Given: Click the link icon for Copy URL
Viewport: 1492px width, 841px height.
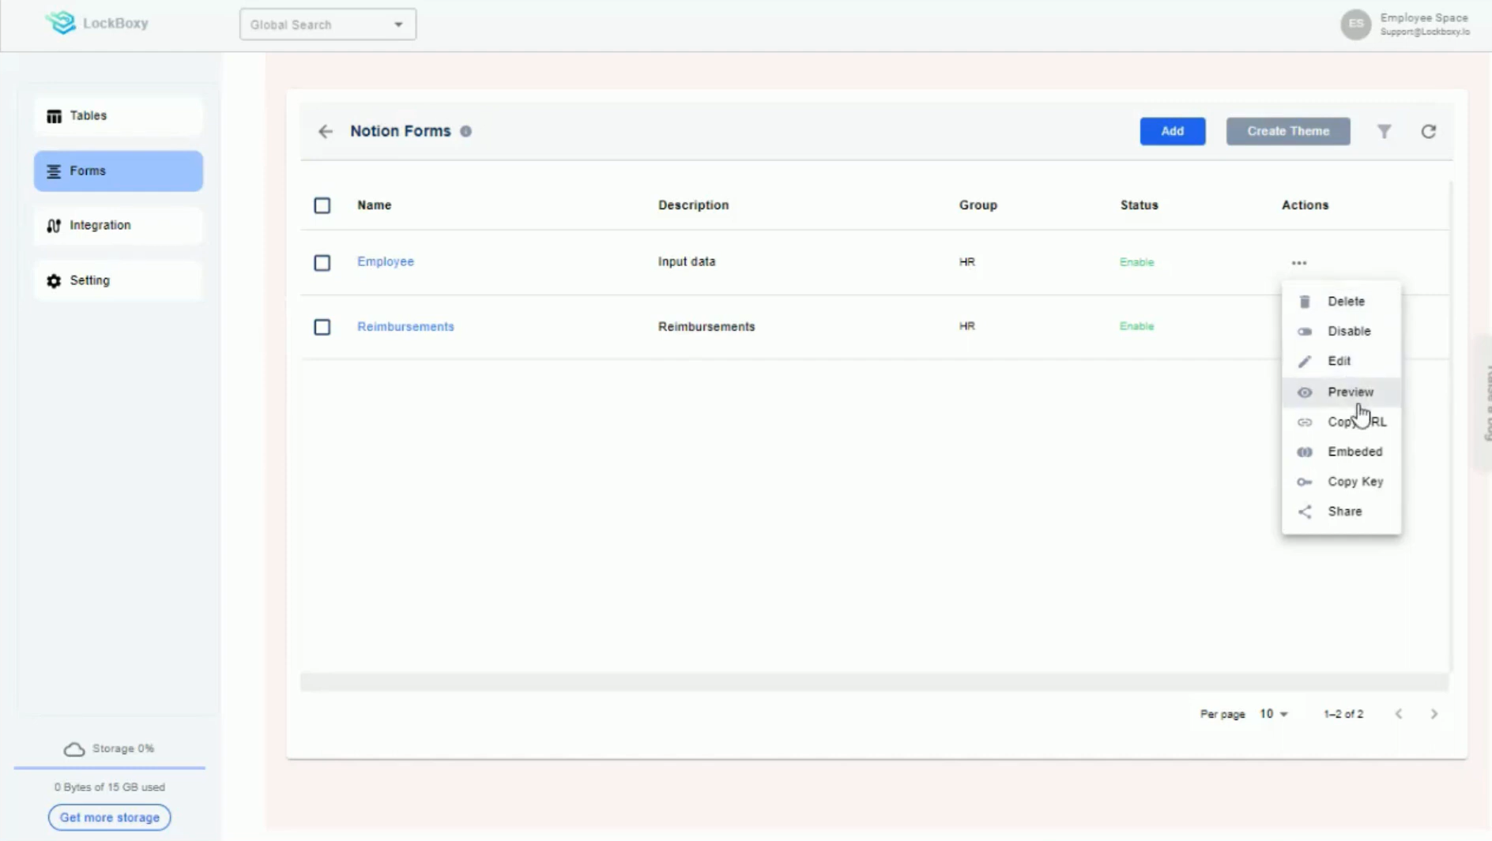Looking at the screenshot, I should click(x=1305, y=422).
